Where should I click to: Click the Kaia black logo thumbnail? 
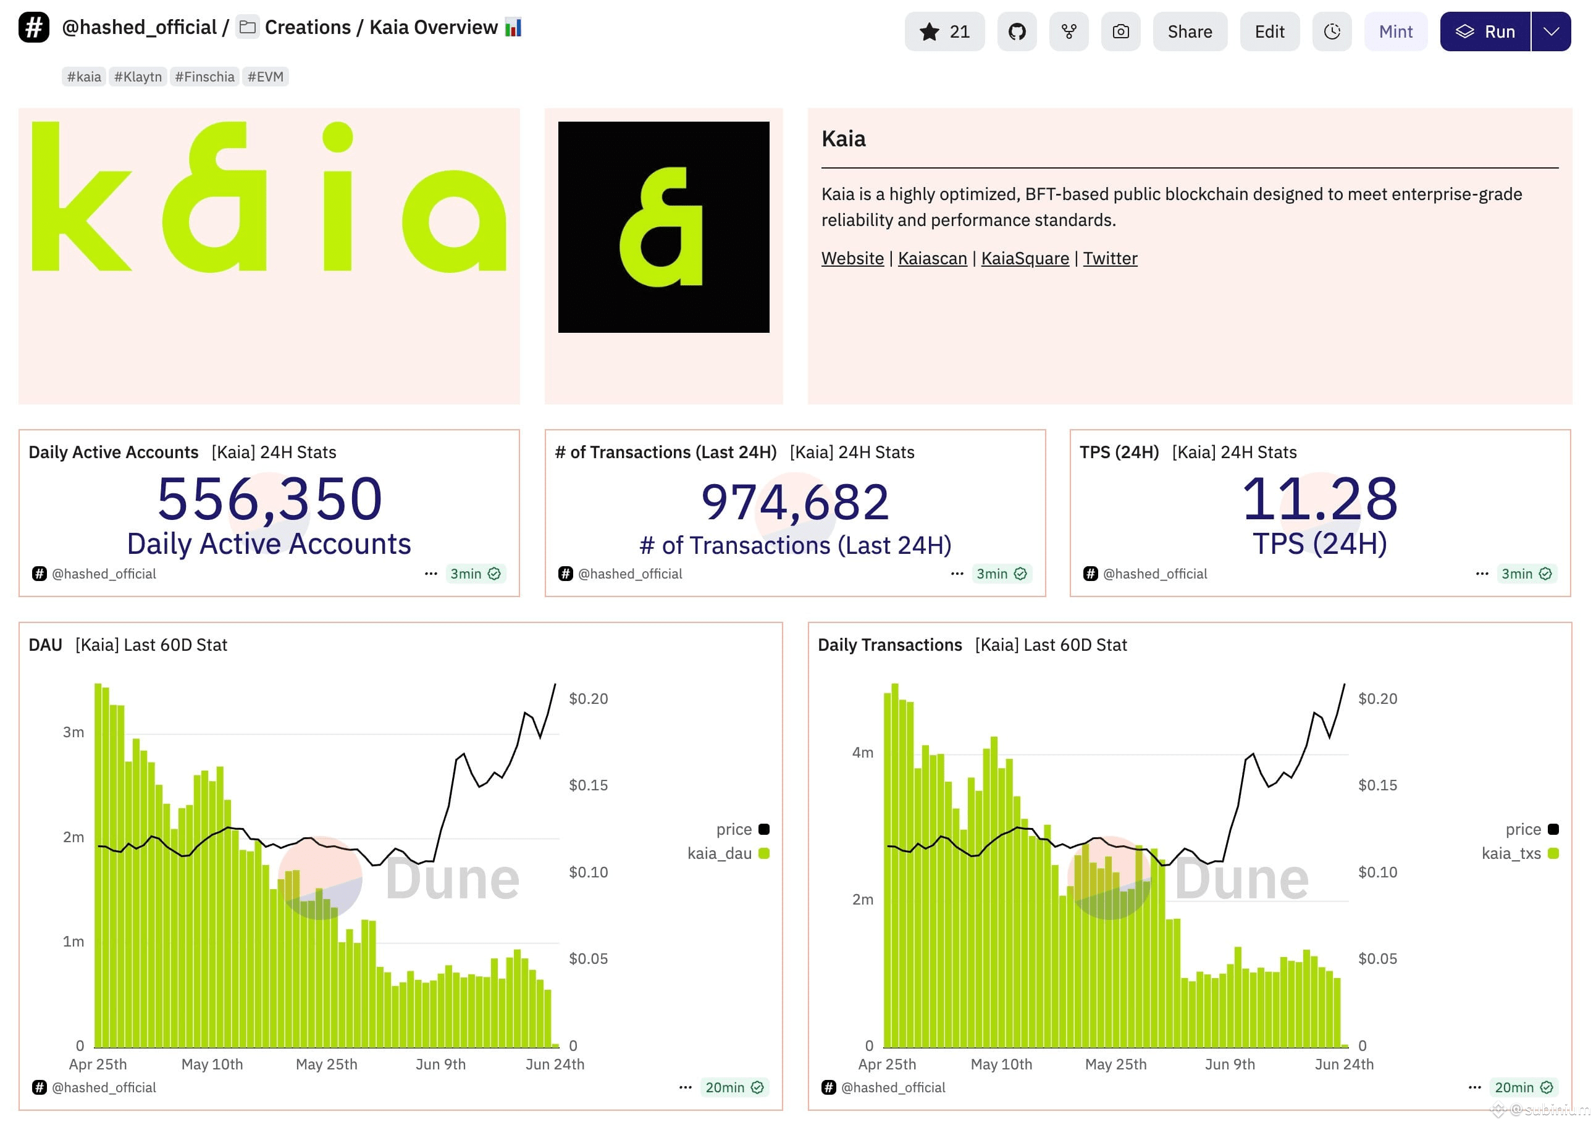click(x=664, y=227)
